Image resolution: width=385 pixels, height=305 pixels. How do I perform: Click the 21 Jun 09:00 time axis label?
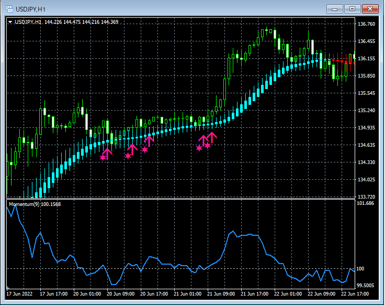coord(221,293)
